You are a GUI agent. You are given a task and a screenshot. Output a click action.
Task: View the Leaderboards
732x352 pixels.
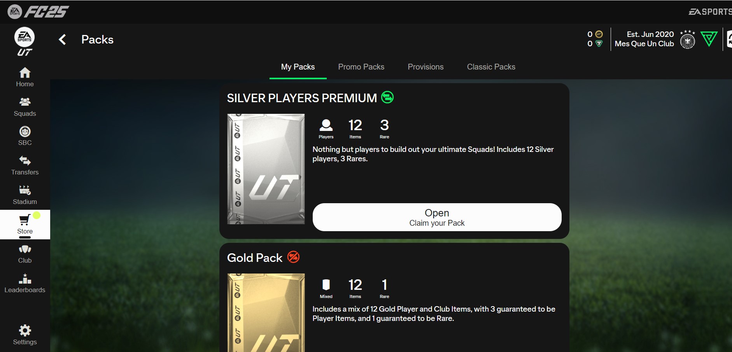(x=25, y=283)
